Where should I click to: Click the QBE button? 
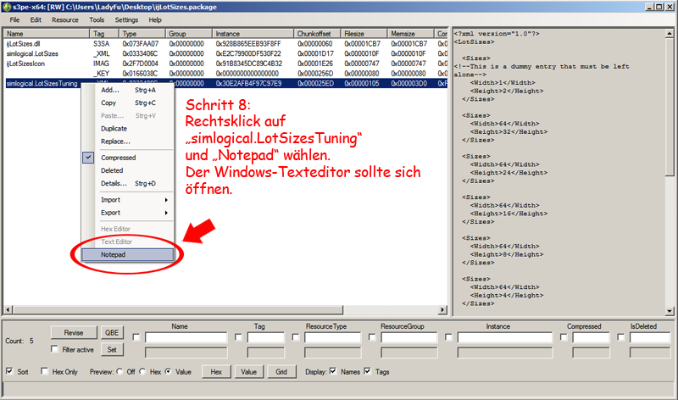[112, 332]
